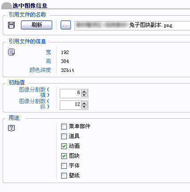The height and width of the screenshot is (192, 190).
Task: Click the 刷新 refresh button
Action: [37, 25]
